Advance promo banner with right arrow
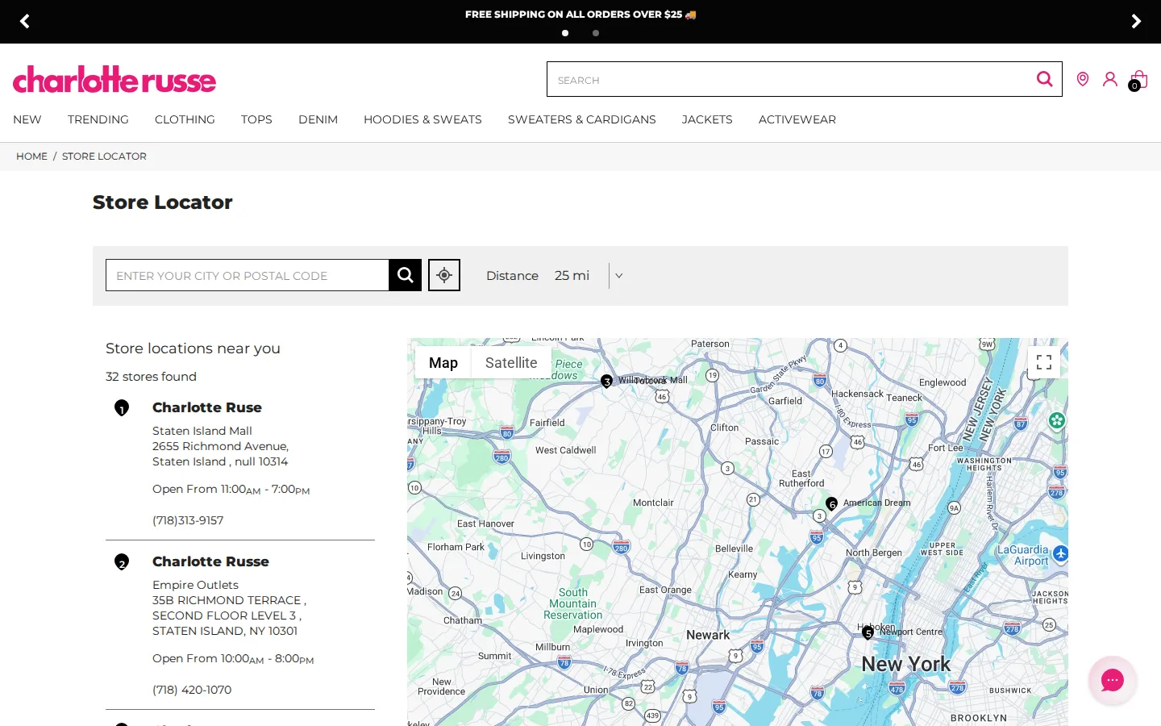The width and height of the screenshot is (1161, 726). [x=1136, y=21]
